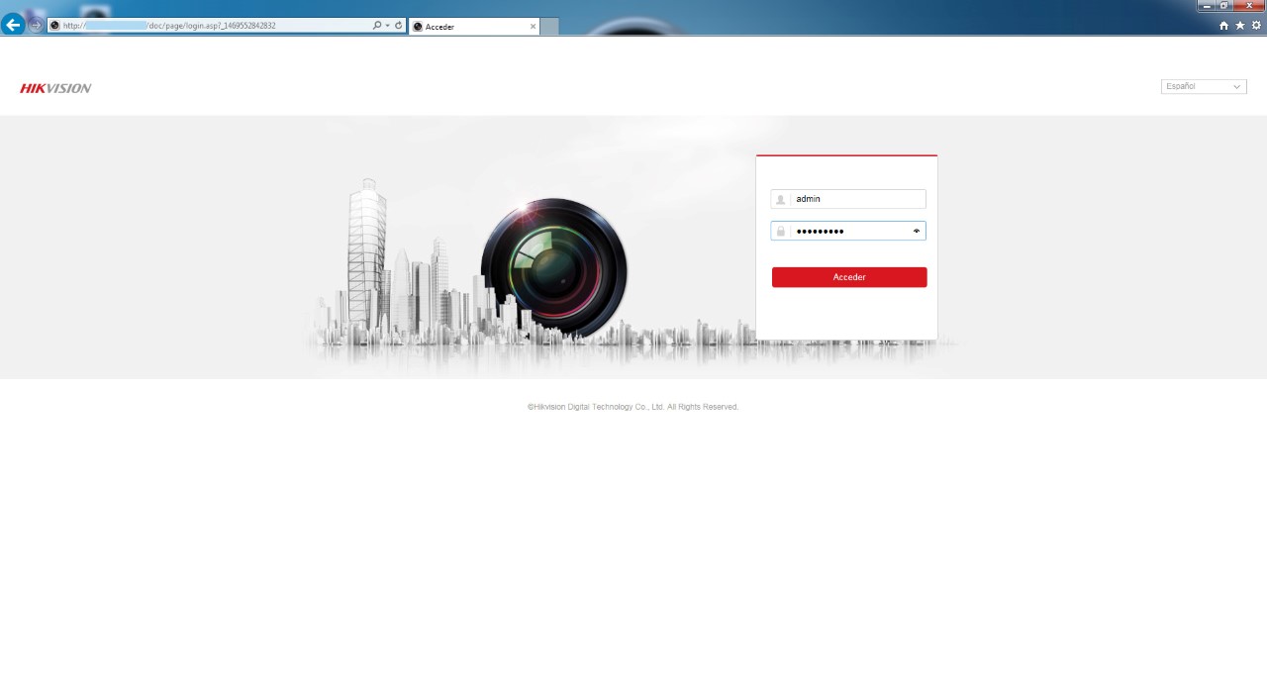Click the site favicon in address bar
The height and width of the screenshot is (686, 1267).
pyautogui.click(x=54, y=26)
